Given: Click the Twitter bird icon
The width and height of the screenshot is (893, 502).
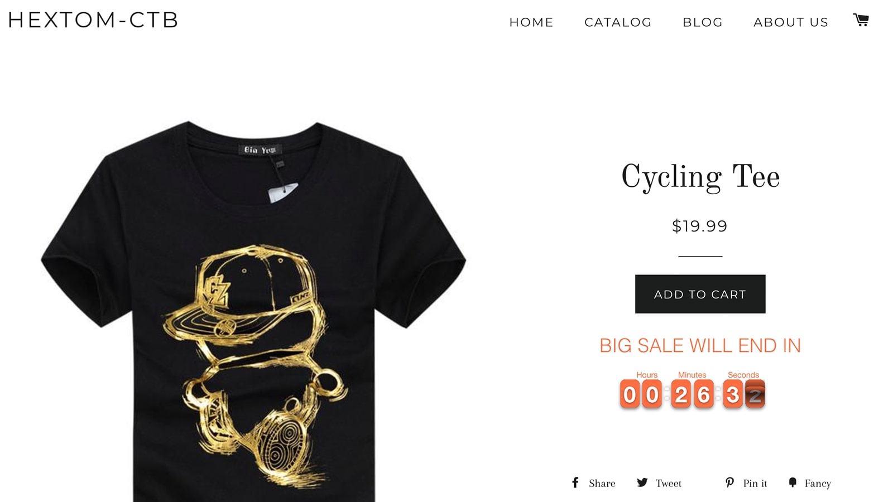Looking at the screenshot, I should pos(642,482).
